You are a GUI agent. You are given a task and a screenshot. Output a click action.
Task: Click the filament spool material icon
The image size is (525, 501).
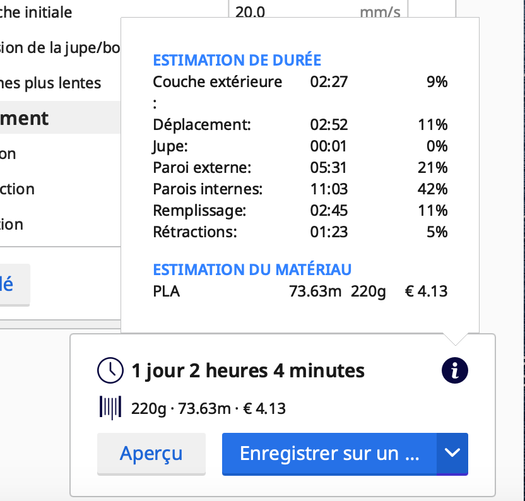[x=110, y=408]
